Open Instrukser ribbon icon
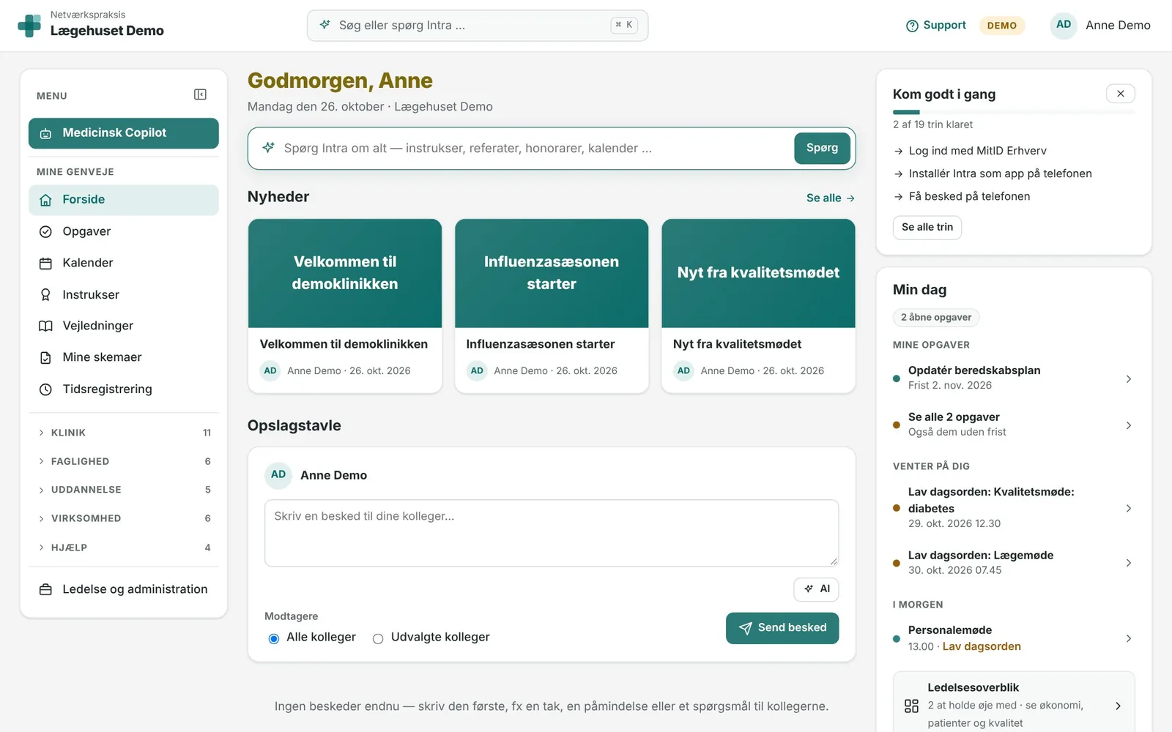The height and width of the screenshot is (732, 1172). [45, 294]
